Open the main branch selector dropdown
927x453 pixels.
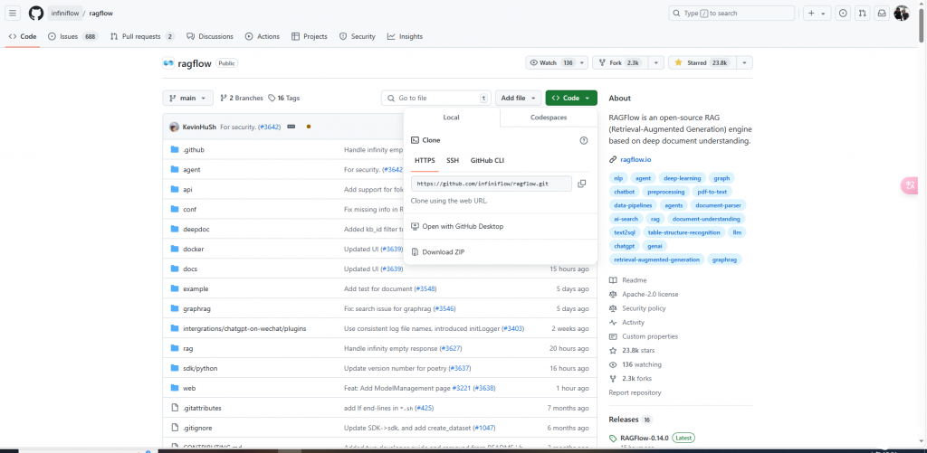188,98
